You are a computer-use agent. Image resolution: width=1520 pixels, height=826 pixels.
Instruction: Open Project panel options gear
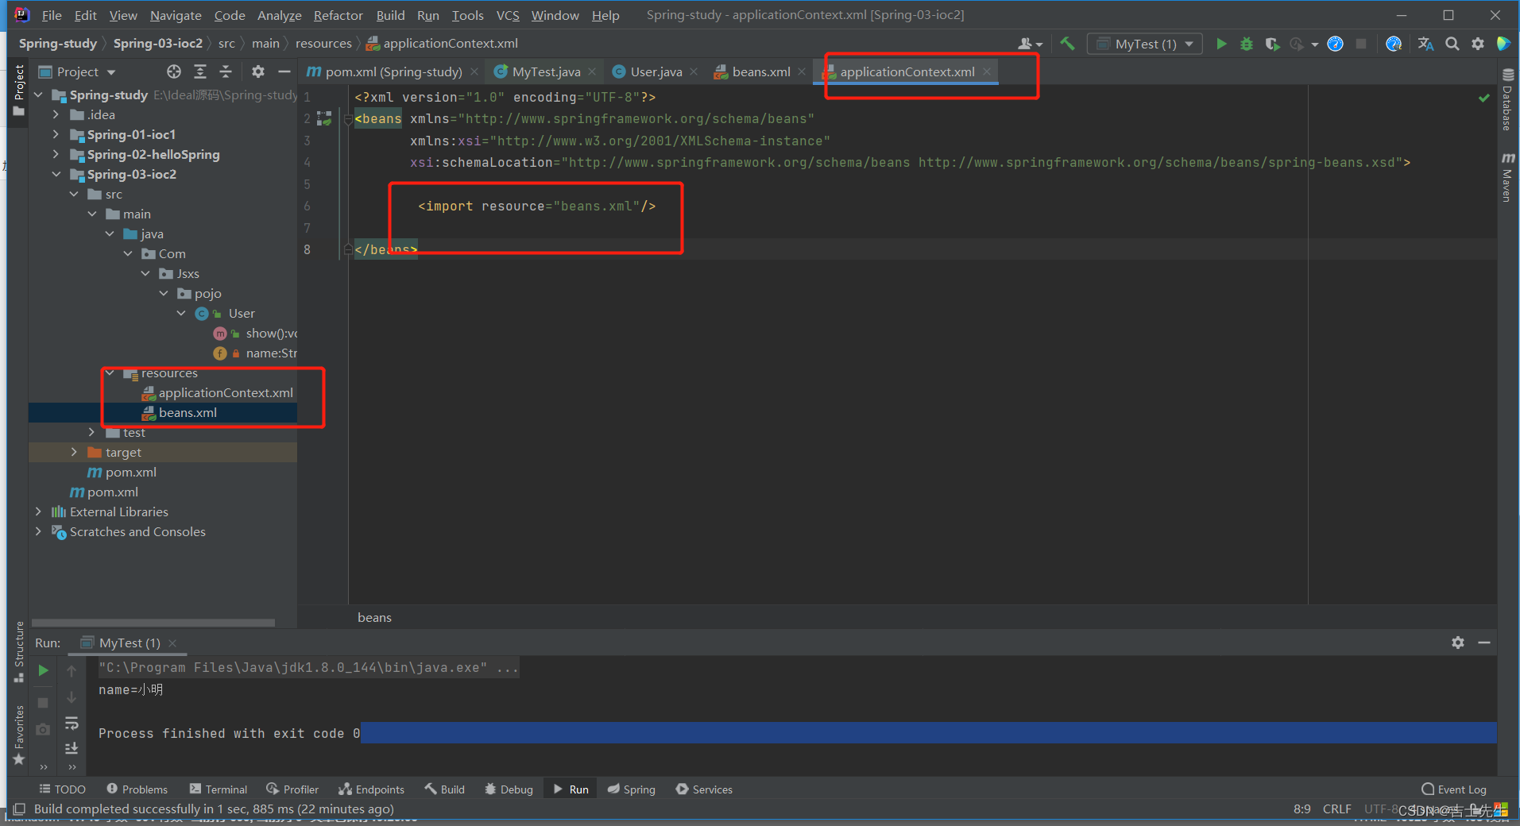(258, 71)
